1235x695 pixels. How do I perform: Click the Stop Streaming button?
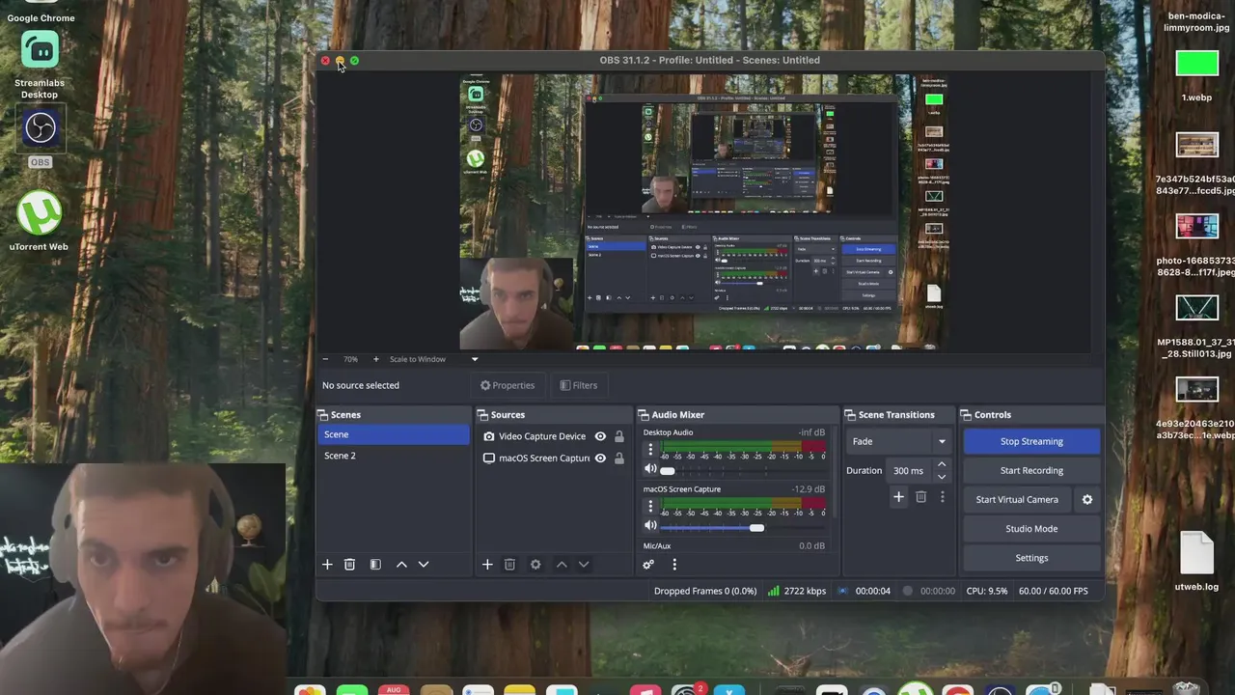coord(1031,441)
